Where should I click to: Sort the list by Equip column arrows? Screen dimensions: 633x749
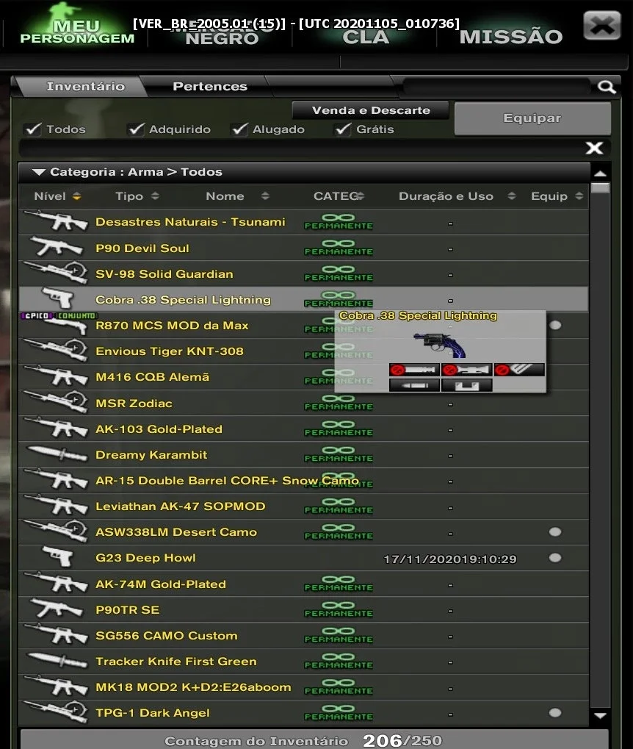[579, 196]
